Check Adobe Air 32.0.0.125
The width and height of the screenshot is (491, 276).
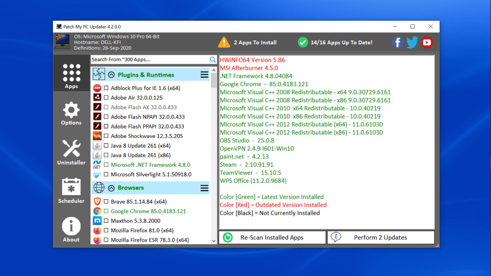coord(106,98)
